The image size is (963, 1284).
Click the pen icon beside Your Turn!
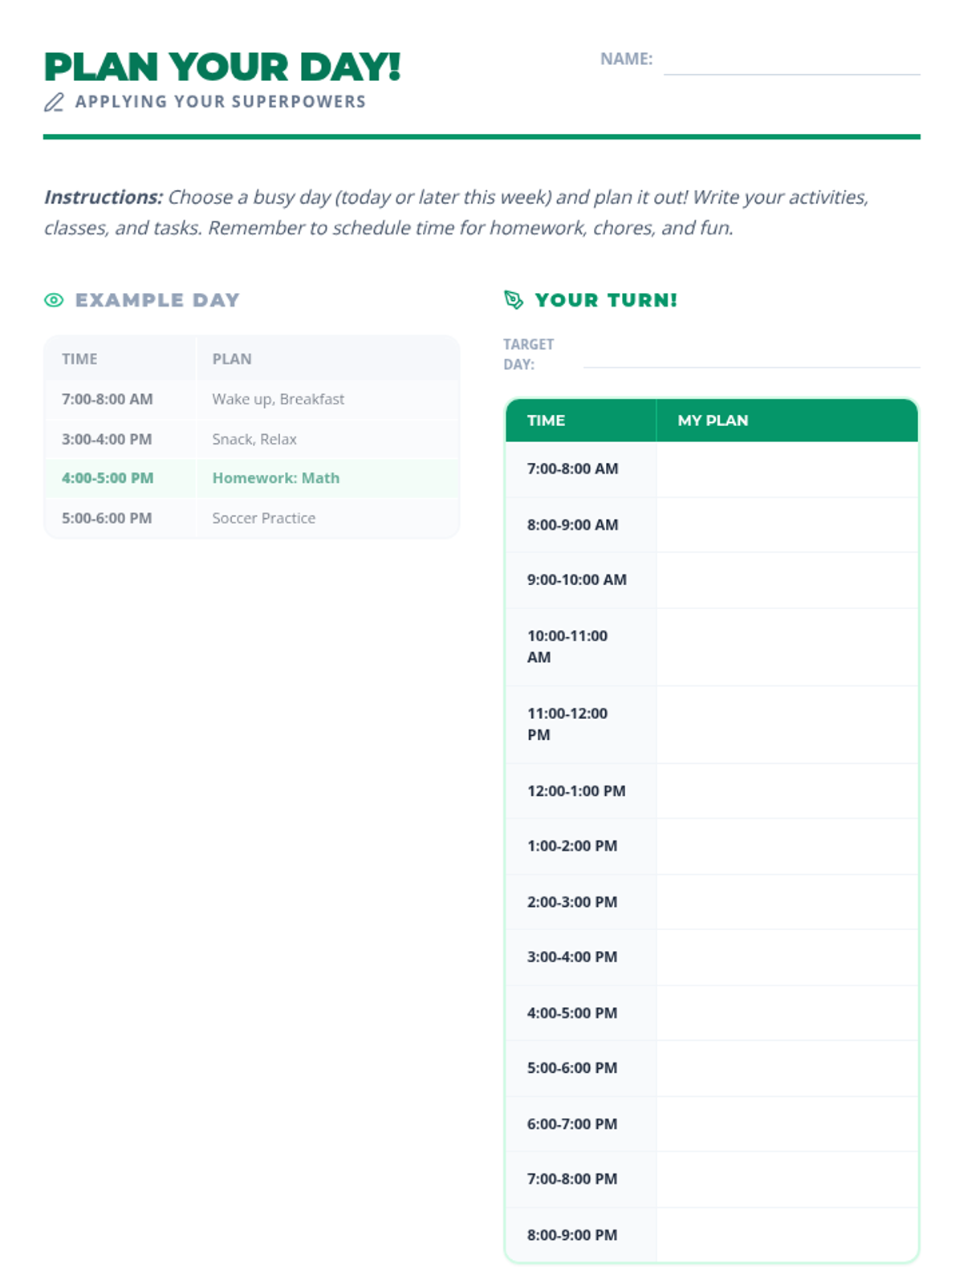click(x=514, y=300)
